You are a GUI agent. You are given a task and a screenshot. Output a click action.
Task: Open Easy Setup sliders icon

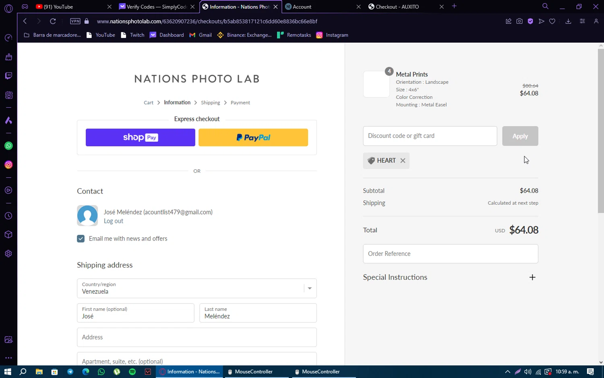pos(582,21)
